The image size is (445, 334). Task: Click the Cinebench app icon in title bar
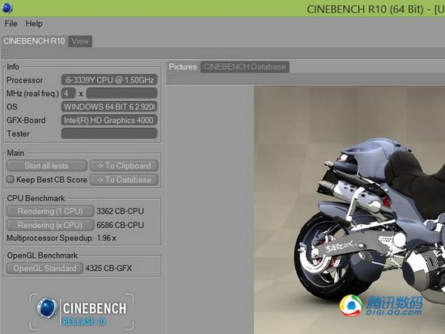point(6,7)
